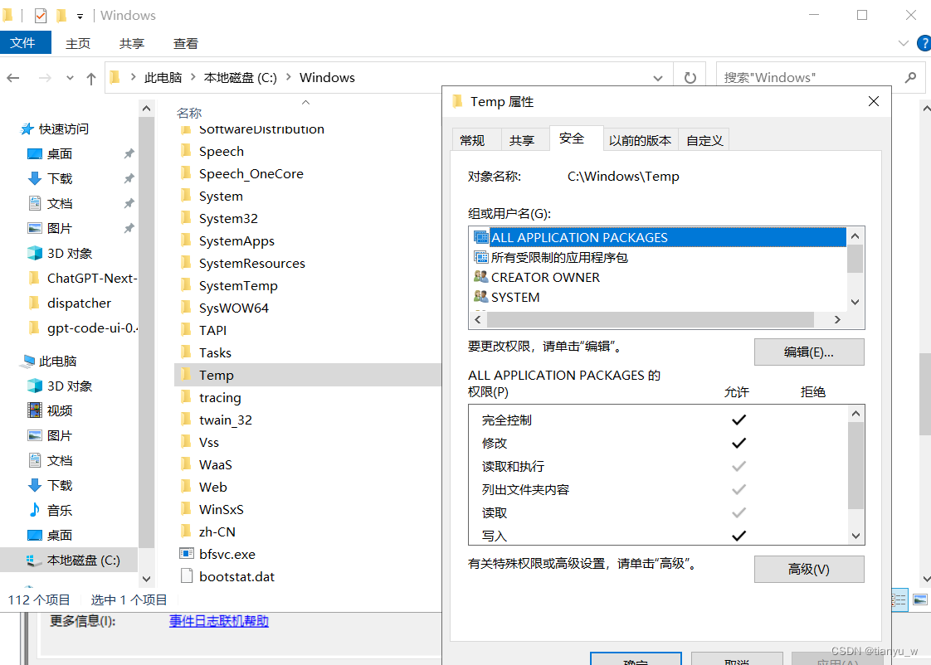Switch to the 以前的版本 tab
931x665 pixels.
[x=640, y=139]
